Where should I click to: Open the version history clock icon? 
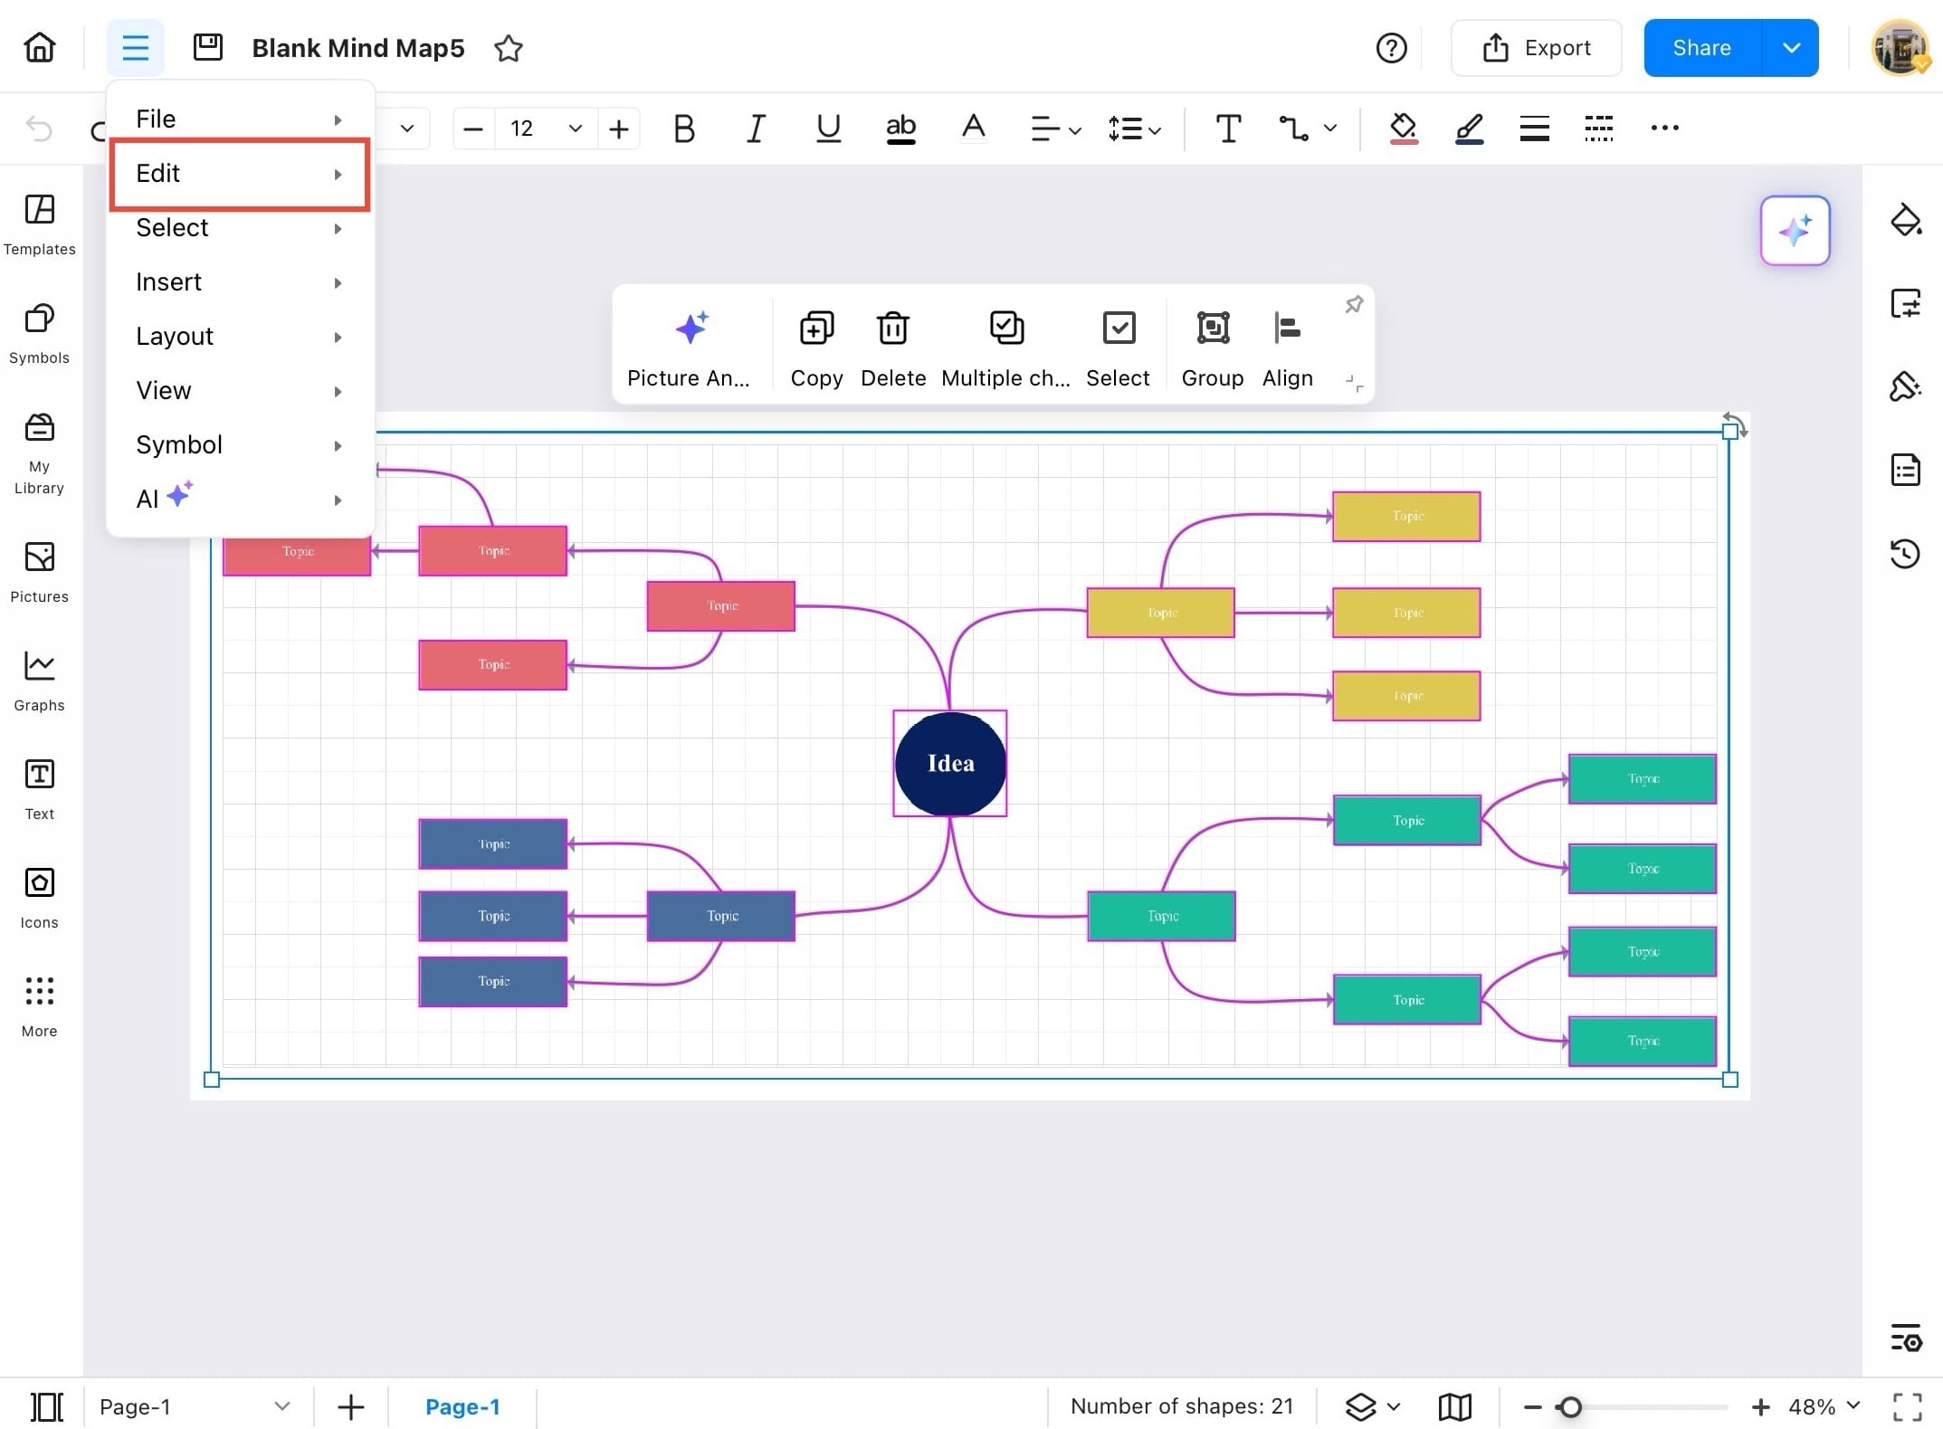[1905, 553]
